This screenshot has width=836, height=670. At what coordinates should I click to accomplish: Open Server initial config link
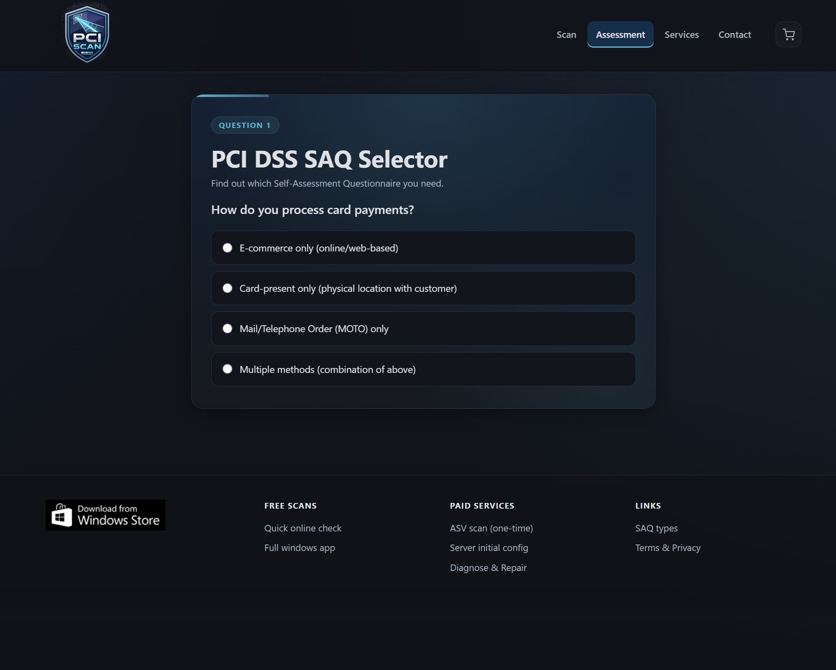click(489, 548)
